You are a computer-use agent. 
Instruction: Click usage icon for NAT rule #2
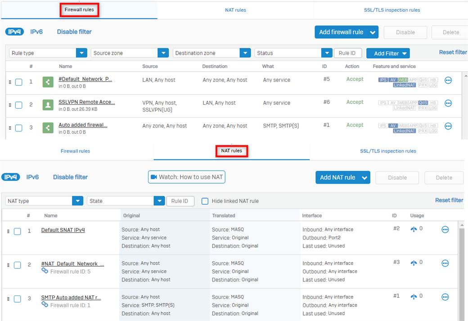pyautogui.click(x=414, y=229)
